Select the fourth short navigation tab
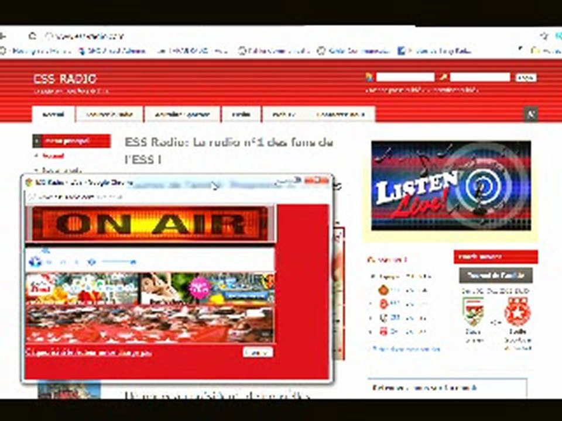Image resolution: width=562 pixels, height=421 pixels. tap(241, 115)
